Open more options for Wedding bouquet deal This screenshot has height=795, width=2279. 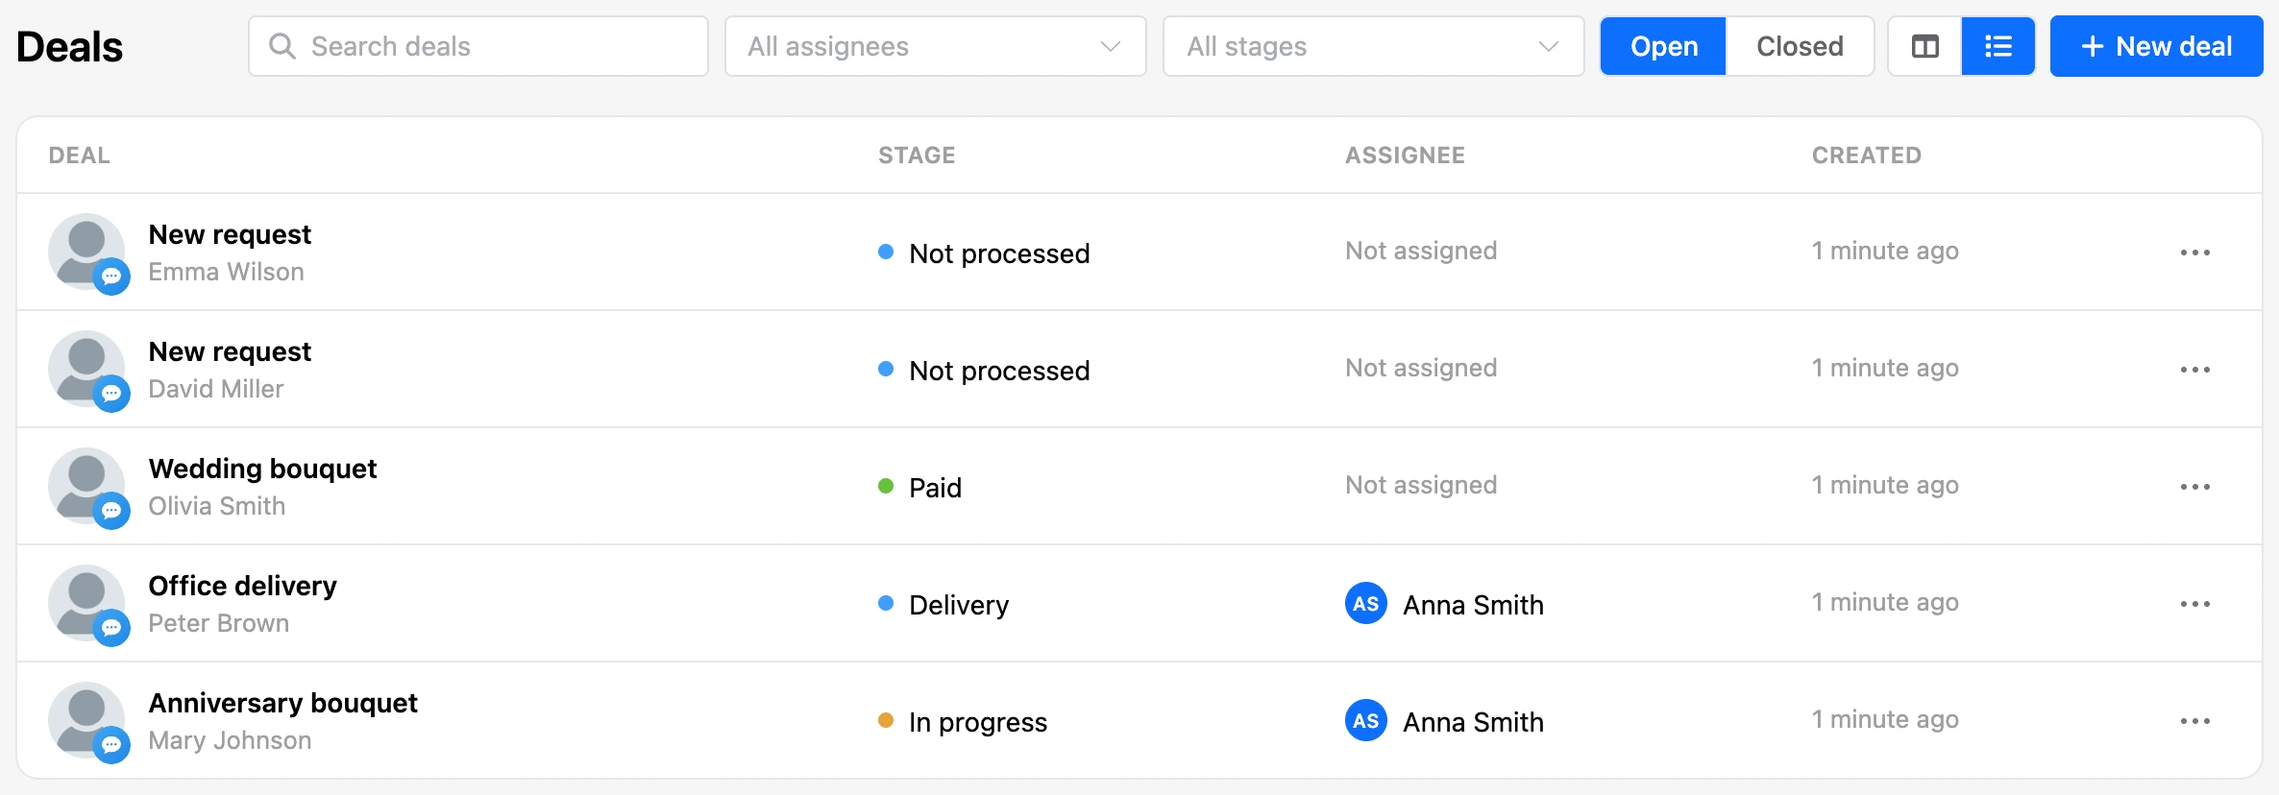click(x=2194, y=487)
